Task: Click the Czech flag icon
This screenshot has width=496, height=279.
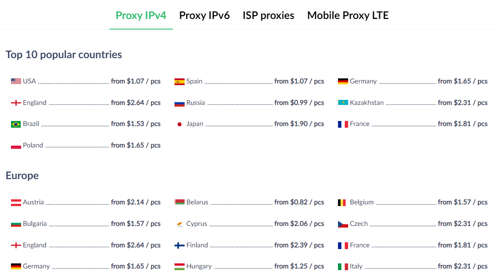Action: click(343, 224)
